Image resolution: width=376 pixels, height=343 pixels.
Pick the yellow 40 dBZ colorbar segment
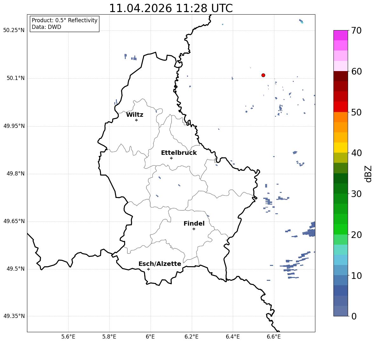pyautogui.click(x=341, y=148)
